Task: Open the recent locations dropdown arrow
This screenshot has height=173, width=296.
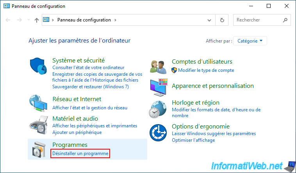Action: point(29,20)
